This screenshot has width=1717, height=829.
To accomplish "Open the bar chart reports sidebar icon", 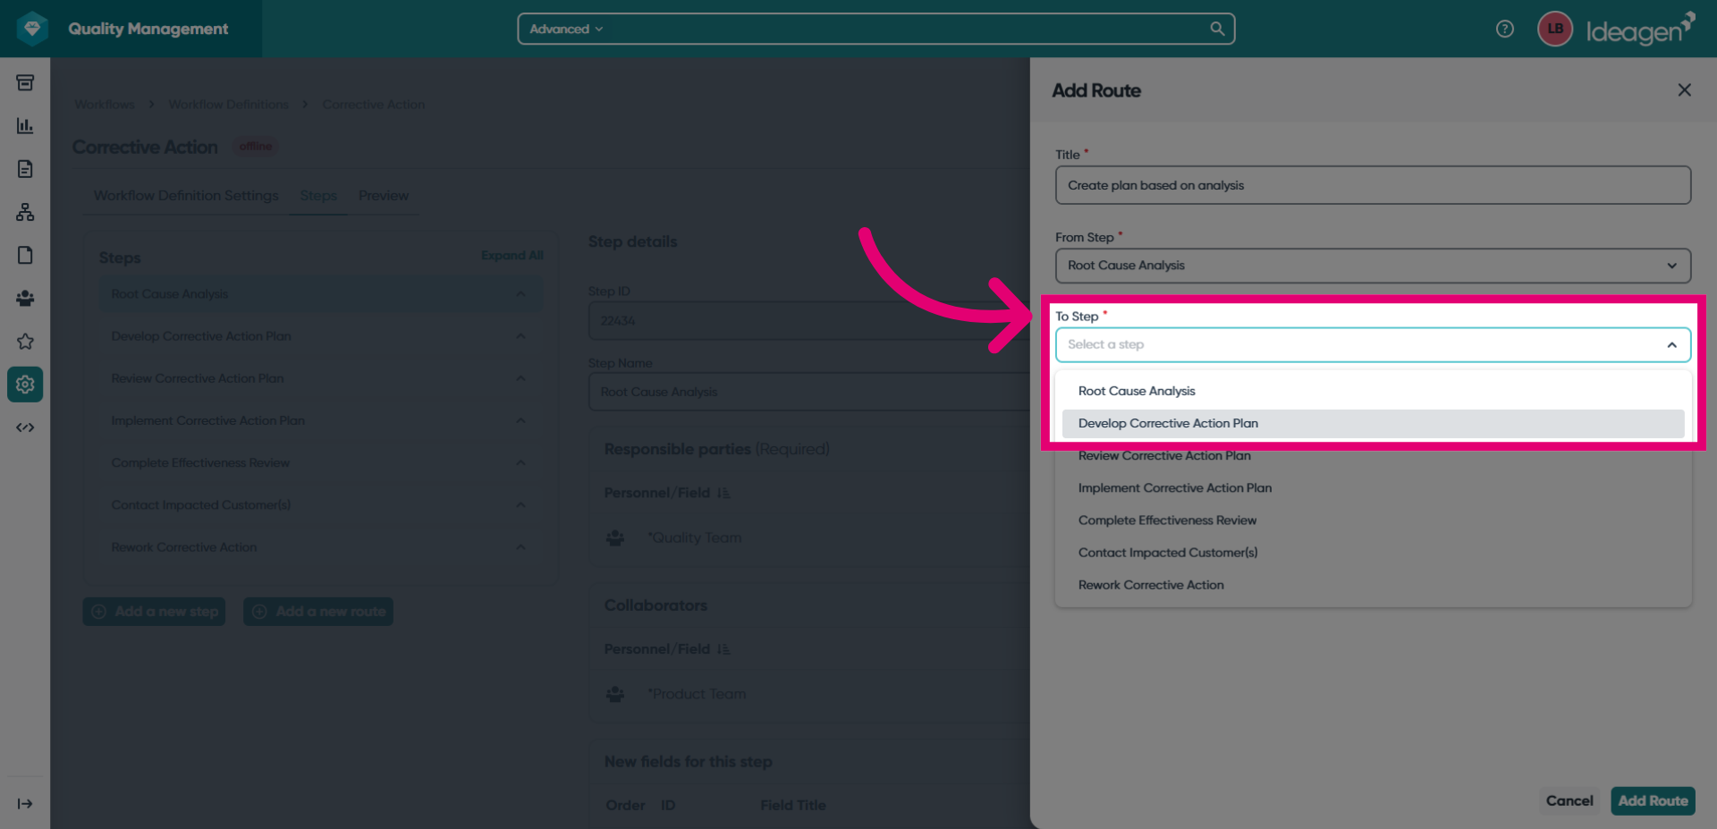I will click(x=25, y=126).
